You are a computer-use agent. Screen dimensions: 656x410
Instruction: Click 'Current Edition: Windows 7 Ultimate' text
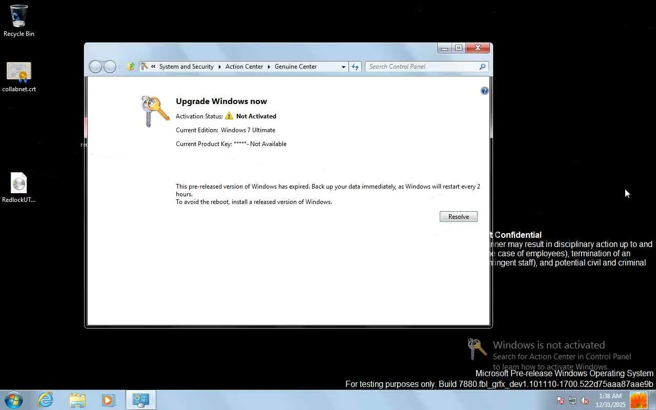pos(225,130)
